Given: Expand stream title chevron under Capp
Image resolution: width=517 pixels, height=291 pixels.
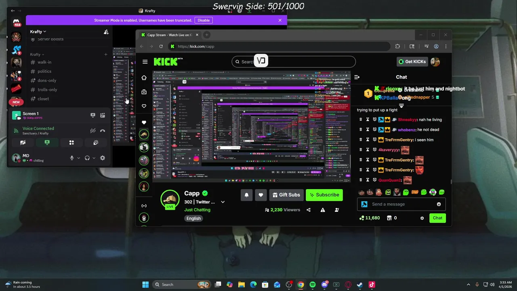Looking at the screenshot, I should [x=223, y=202].
